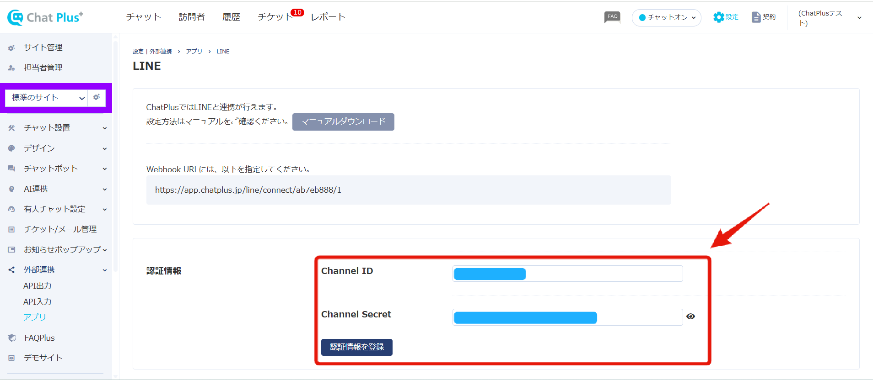Screen dimensions: 873x380
Task: Expand the AI連携 menu chevron
Action: (105, 190)
